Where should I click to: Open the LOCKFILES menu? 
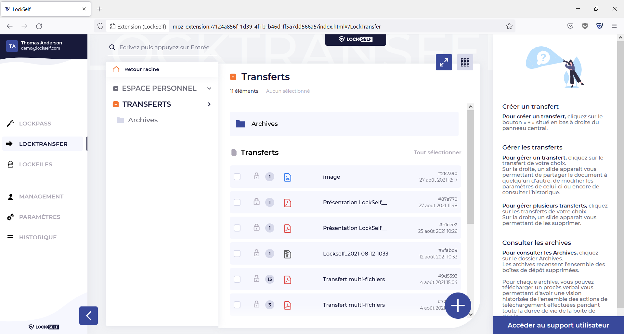(35, 164)
